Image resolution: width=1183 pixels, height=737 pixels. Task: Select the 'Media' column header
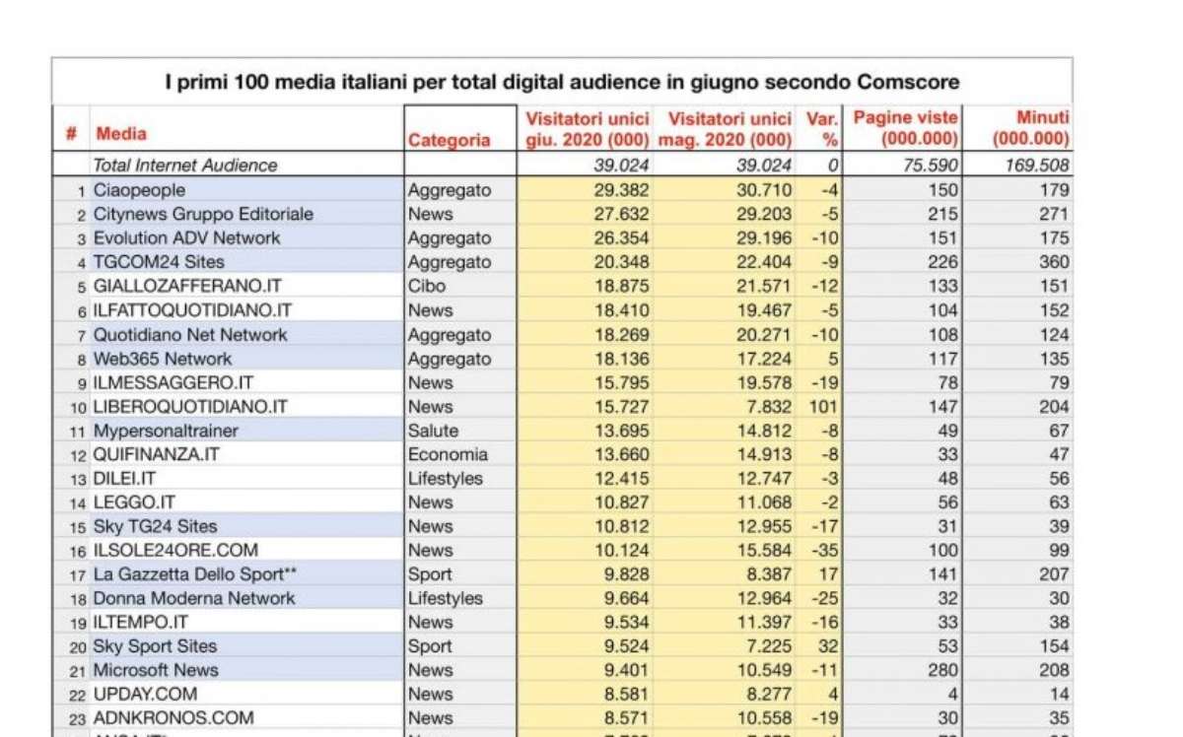121,133
